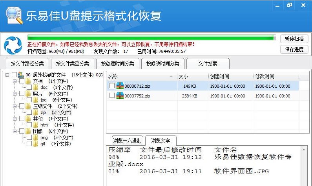Screen dimensions: 312x186
Task: Click the 压缩文件 folder icon
Action: 28,106
